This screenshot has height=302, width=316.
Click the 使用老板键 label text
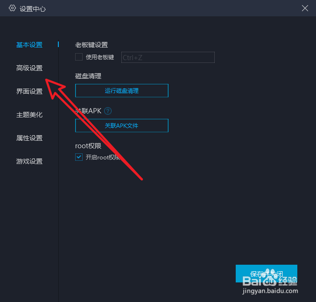pos(100,57)
